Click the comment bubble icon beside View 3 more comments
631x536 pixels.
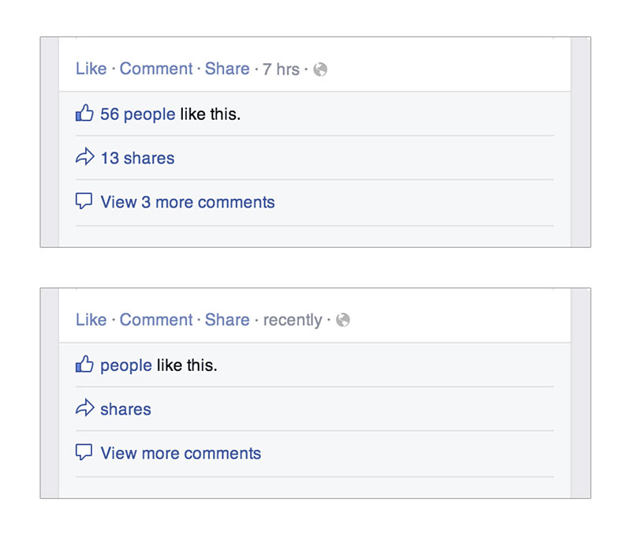[84, 201]
